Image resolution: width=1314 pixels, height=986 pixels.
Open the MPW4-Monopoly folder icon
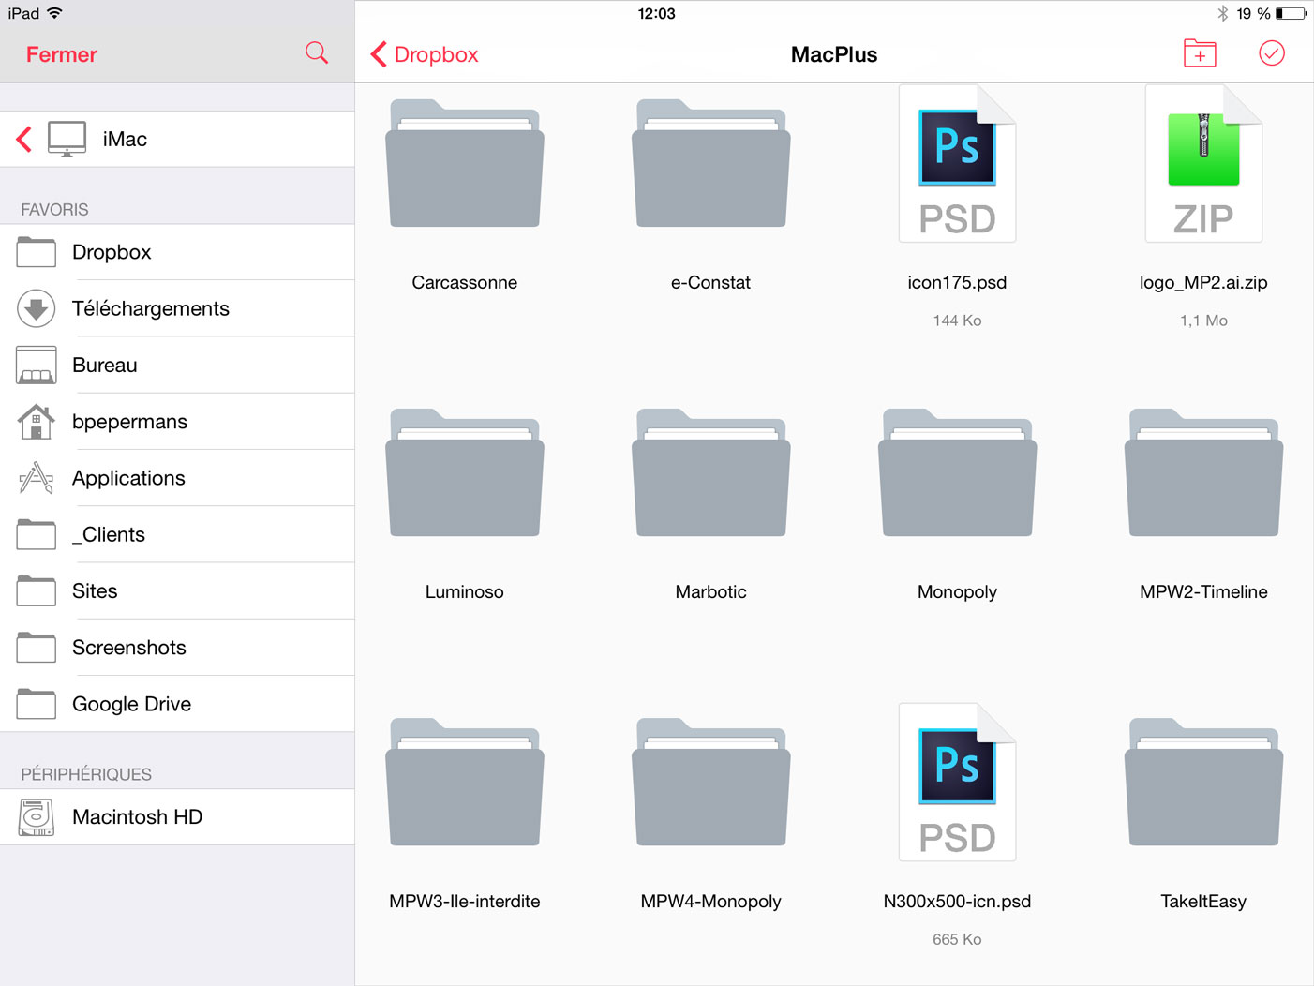coord(711,782)
